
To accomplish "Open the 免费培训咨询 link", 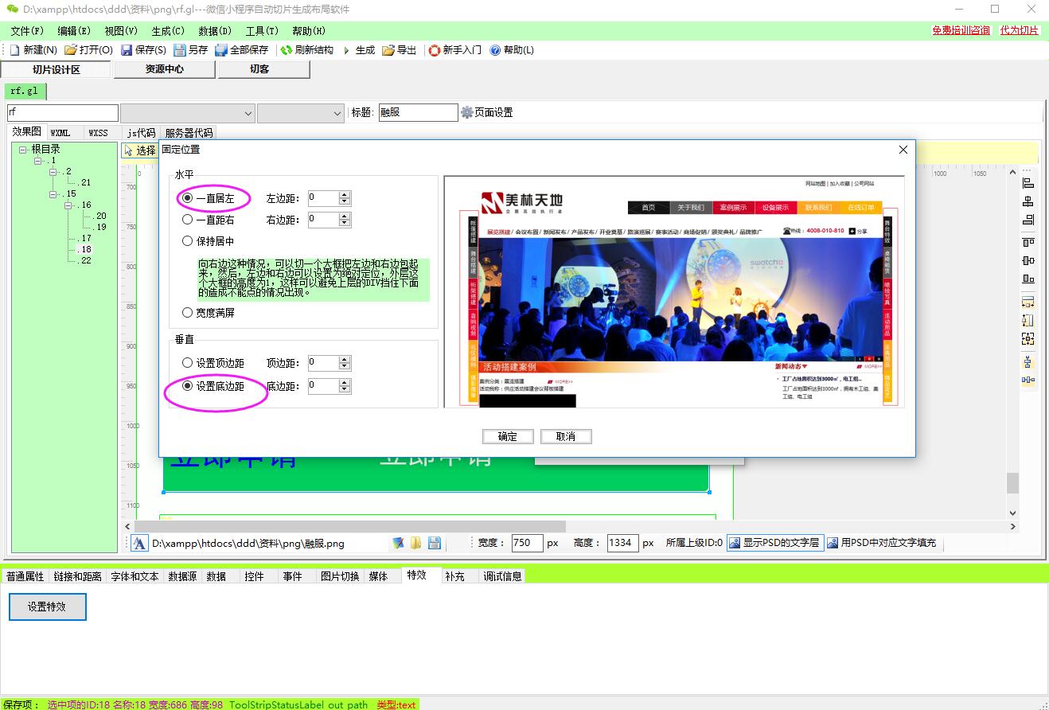I will [961, 30].
